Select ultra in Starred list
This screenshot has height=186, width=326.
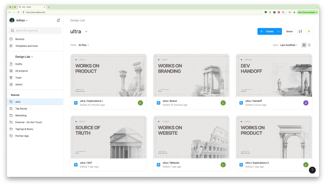pyautogui.click(x=35, y=102)
